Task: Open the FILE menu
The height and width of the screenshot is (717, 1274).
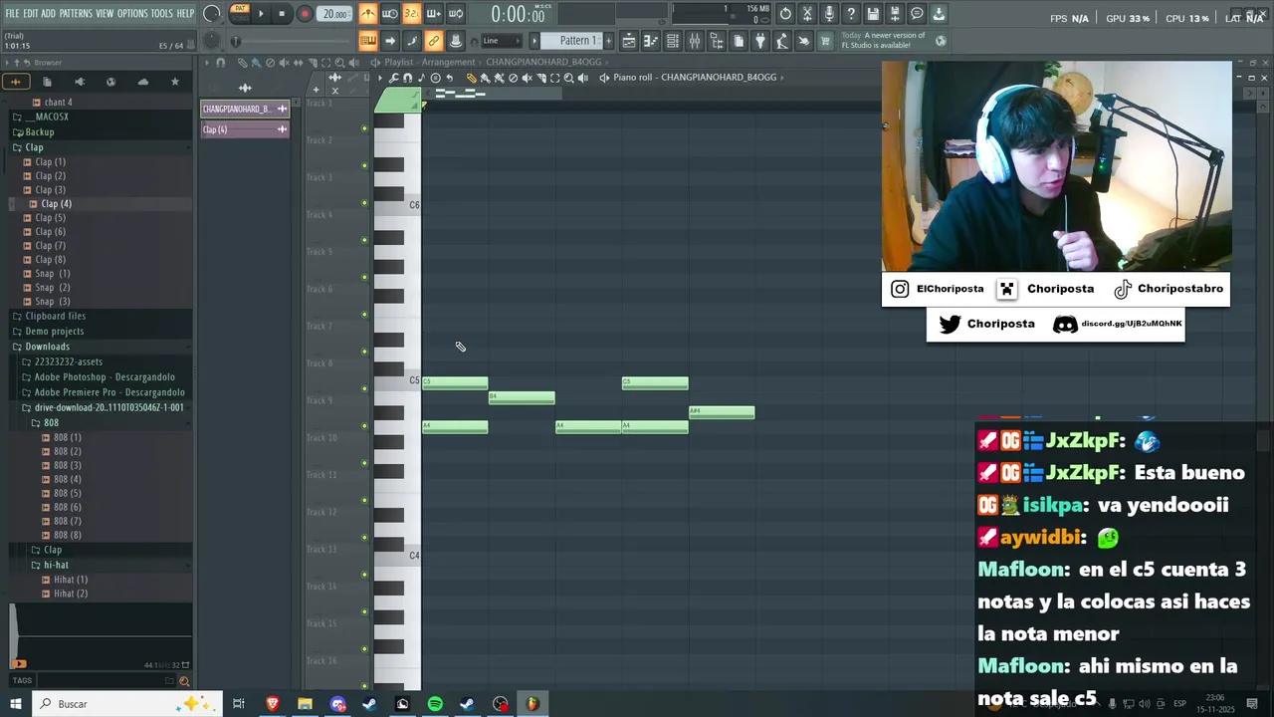Action: pos(12,13)
